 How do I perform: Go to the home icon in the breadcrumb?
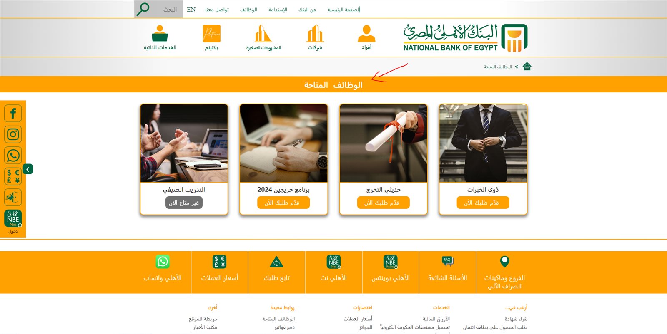tap(527, 67)
